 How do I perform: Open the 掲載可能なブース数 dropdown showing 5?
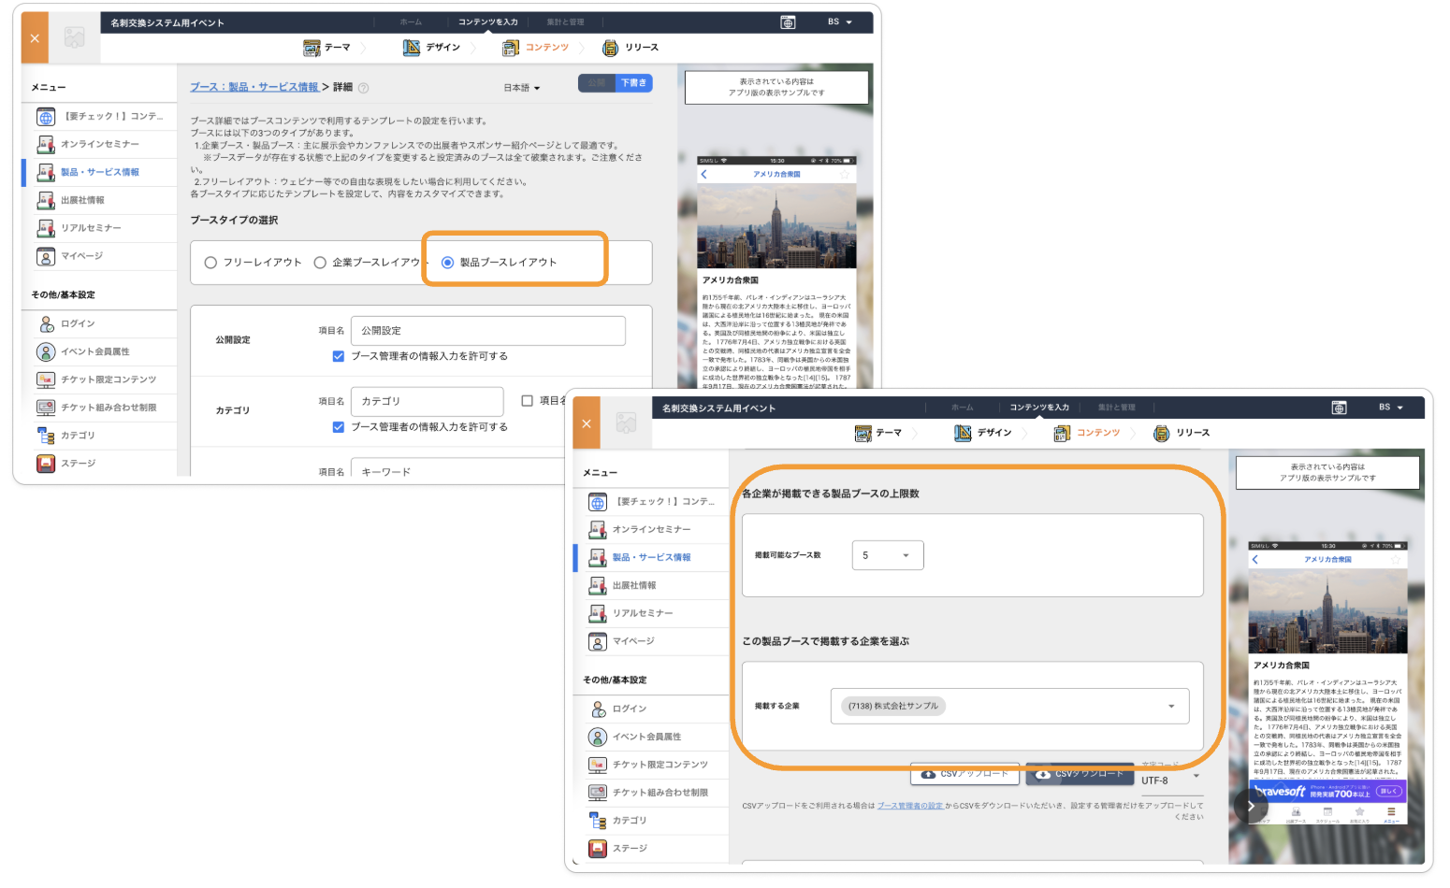pos(888,555)
